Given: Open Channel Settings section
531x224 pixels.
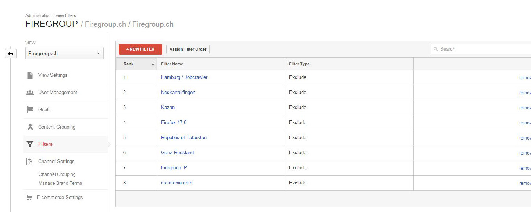Looking at the screenshot, I should 56,161.
